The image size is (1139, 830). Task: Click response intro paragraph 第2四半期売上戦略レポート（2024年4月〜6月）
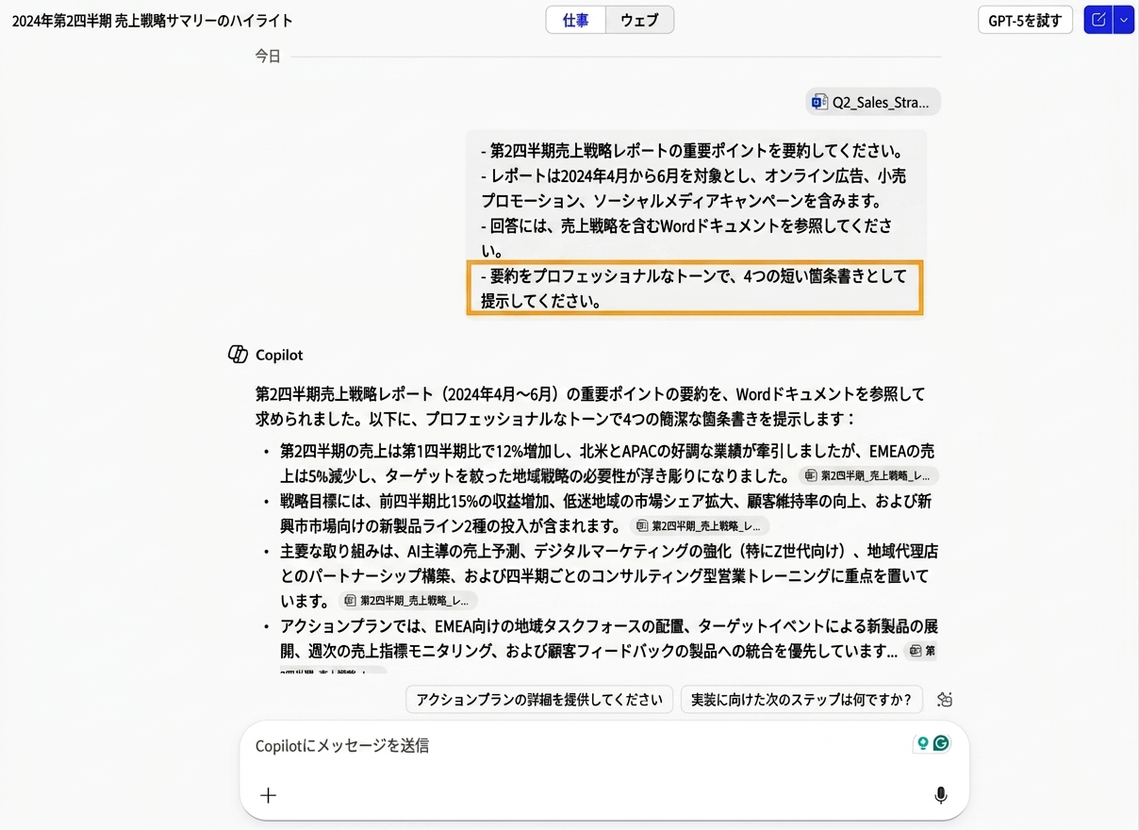[x=590, y=406]
